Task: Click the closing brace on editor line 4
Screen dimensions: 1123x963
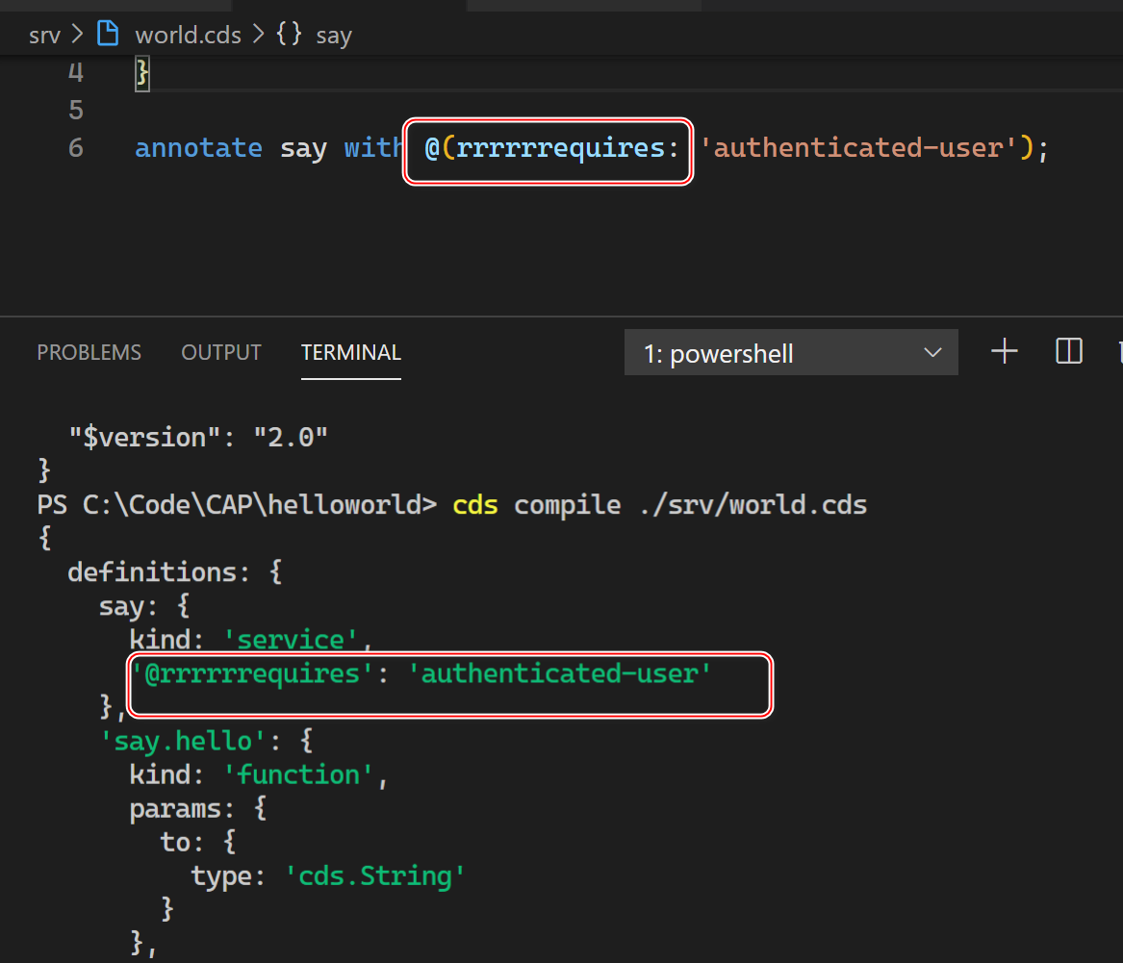Action: tap(141, 73)
